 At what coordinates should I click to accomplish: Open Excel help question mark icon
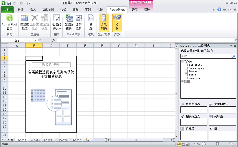[x=219, y=10]
